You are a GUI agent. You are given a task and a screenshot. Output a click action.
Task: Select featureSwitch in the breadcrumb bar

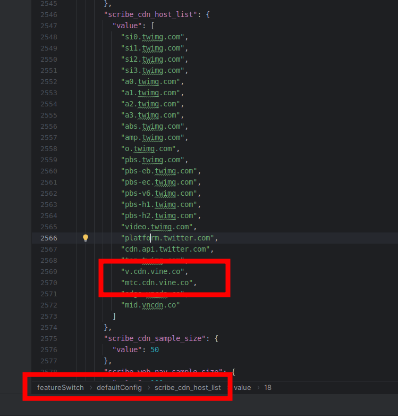pyautogui.click(x=61, y=388)
